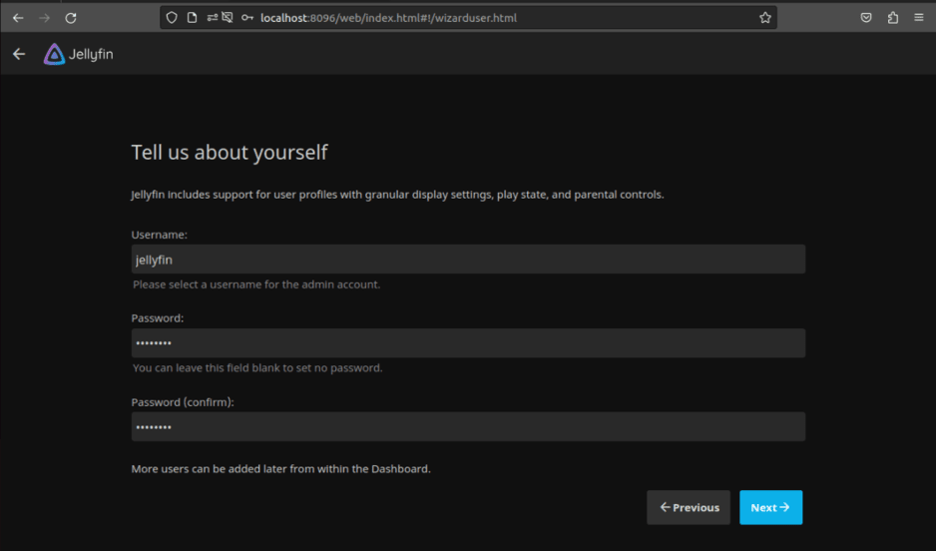
Task: Continue with the Next button
Action: point(770,507)
